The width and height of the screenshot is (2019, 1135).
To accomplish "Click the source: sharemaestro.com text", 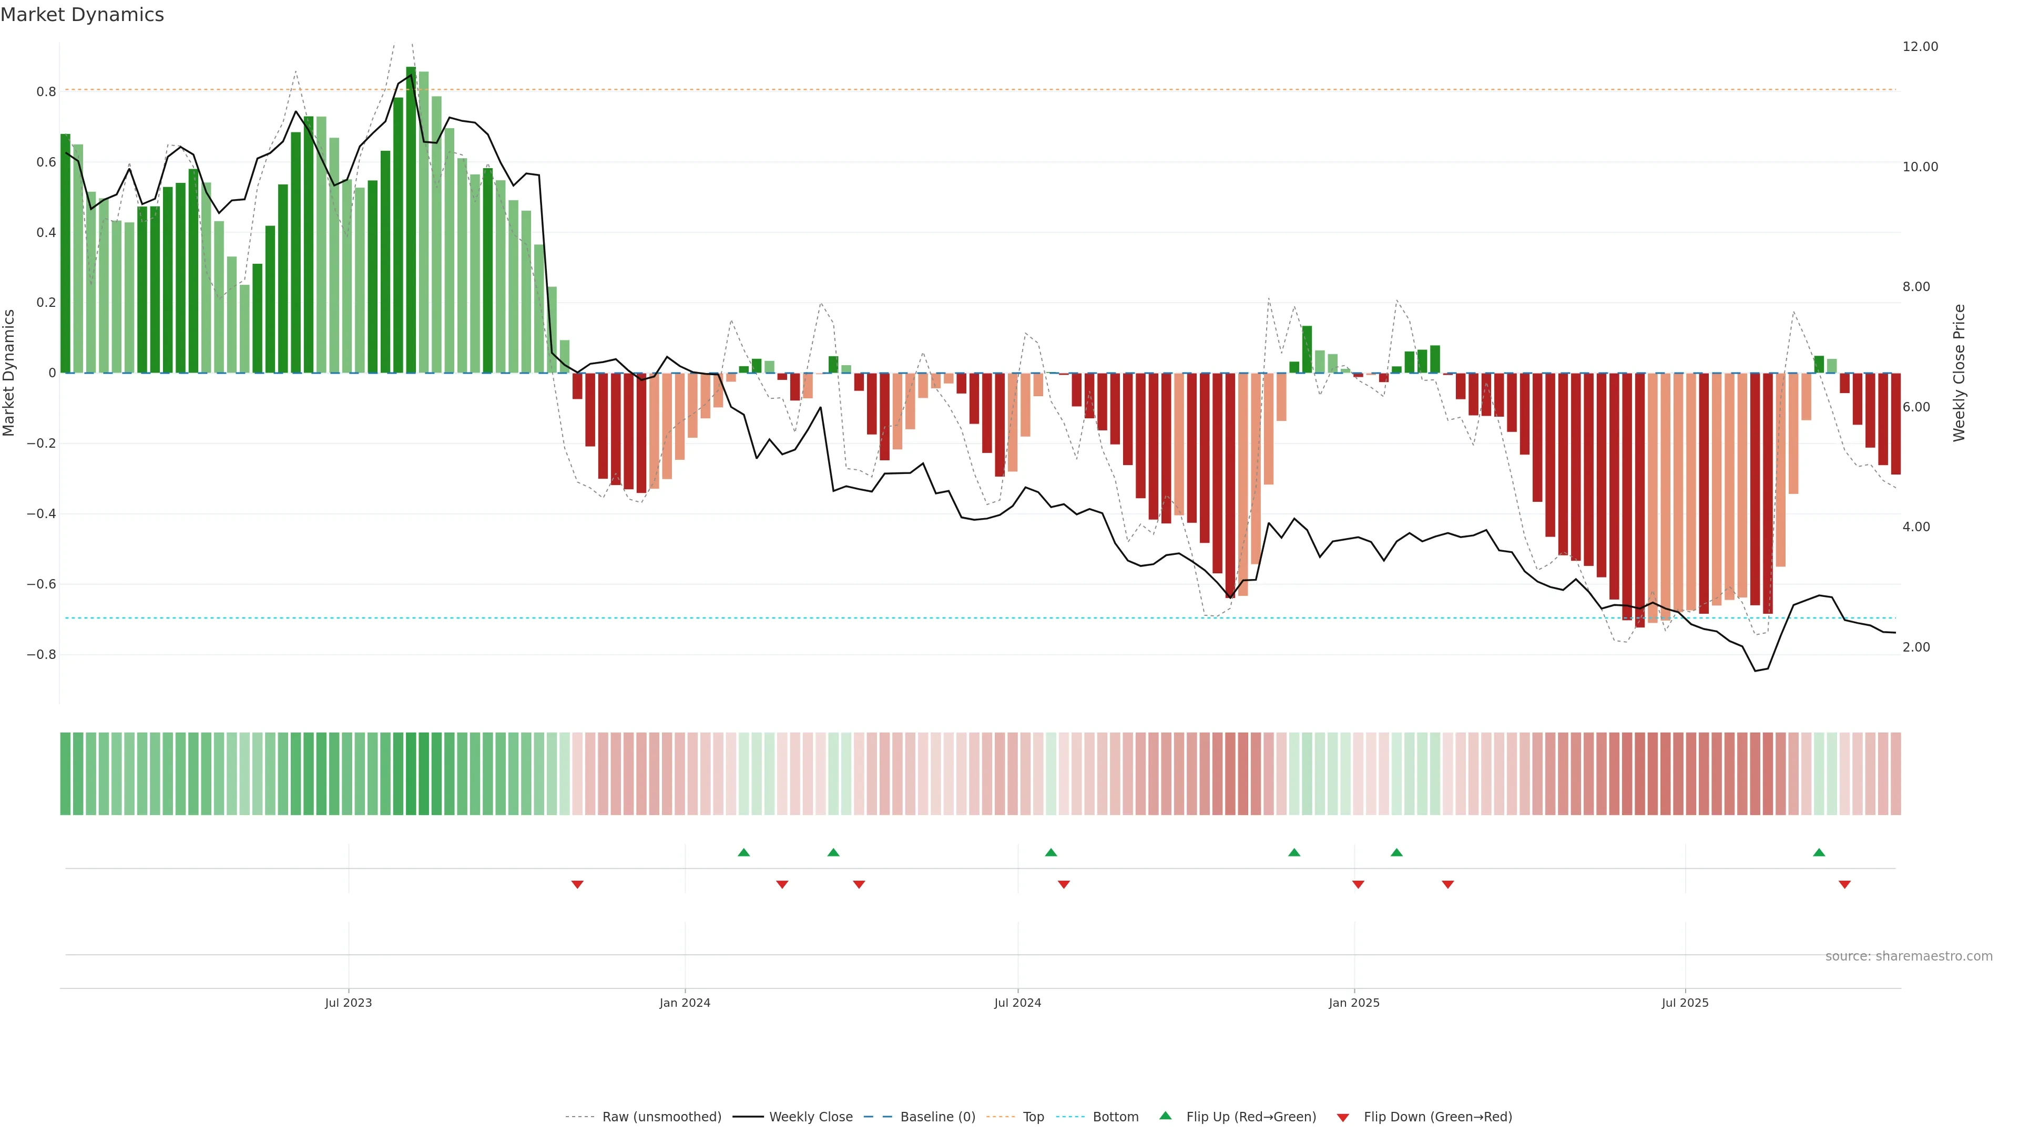I will point(1909,956).
